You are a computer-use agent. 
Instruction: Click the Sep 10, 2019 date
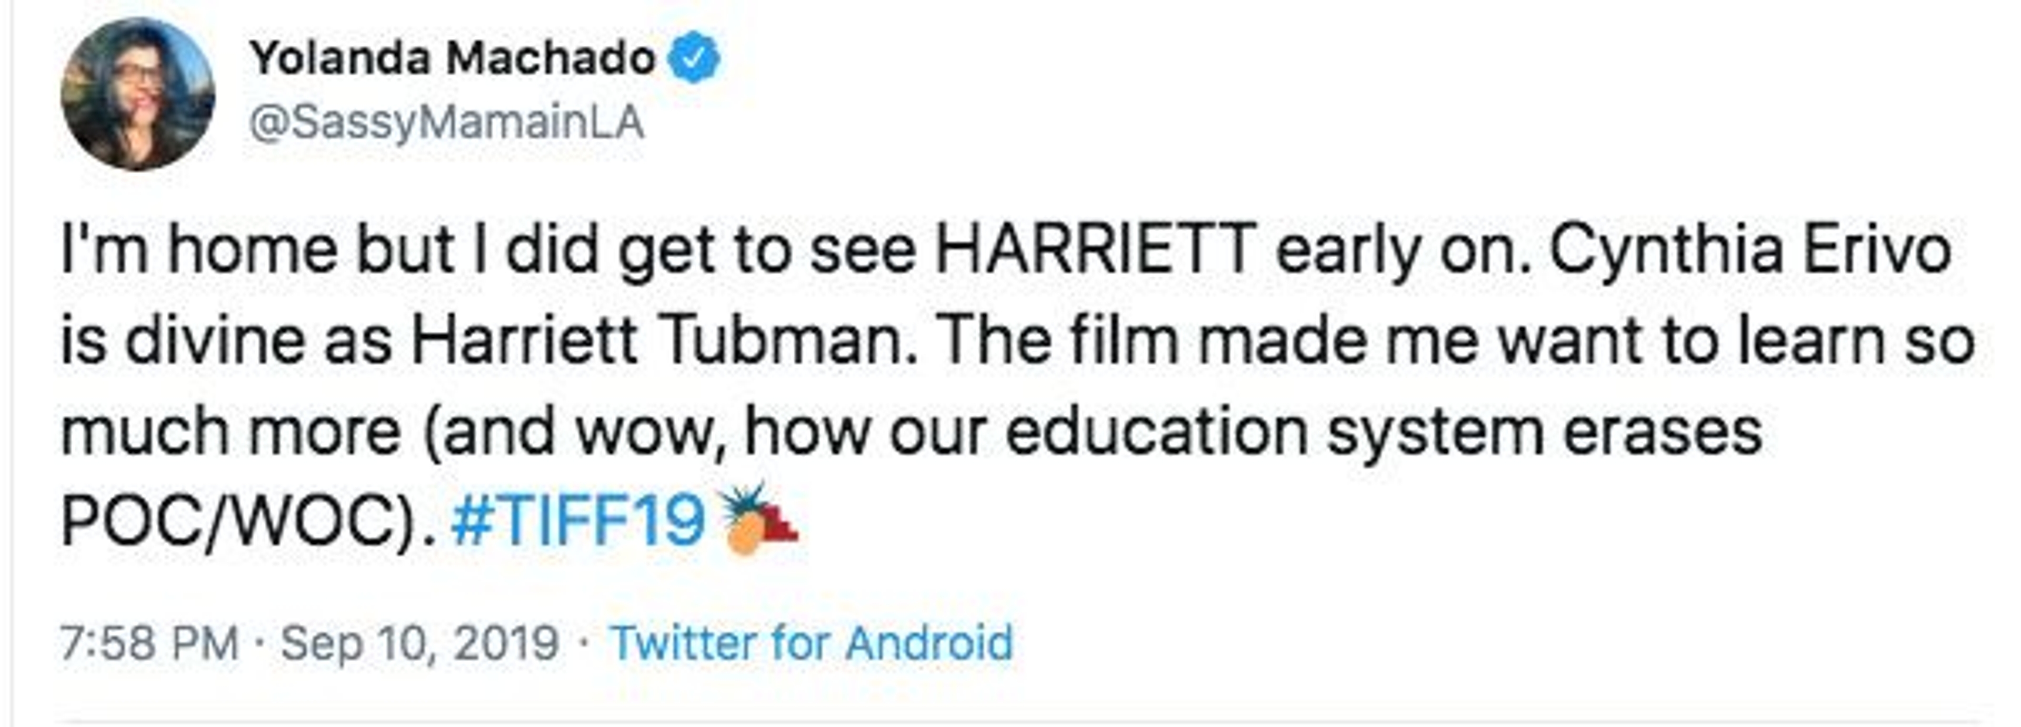tap(420, 643)
